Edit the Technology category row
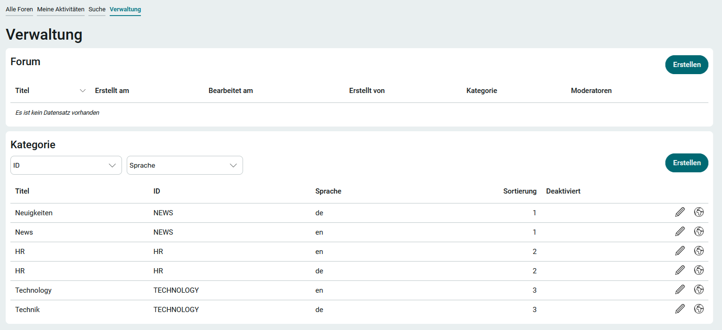The height and width of the screenshot is (330, 722). (679, 290)
